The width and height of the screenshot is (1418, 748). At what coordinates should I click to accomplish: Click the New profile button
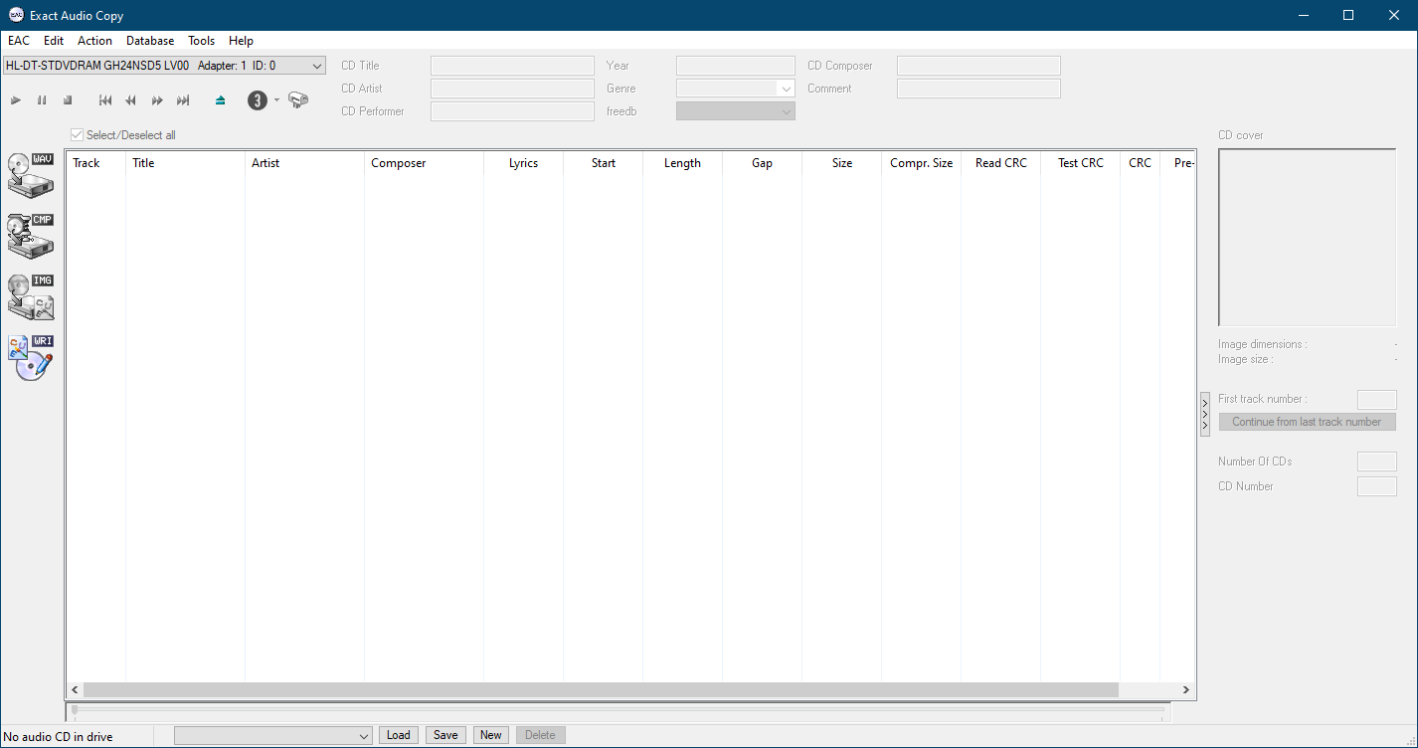pyautogui.click(x=490, y=735)
